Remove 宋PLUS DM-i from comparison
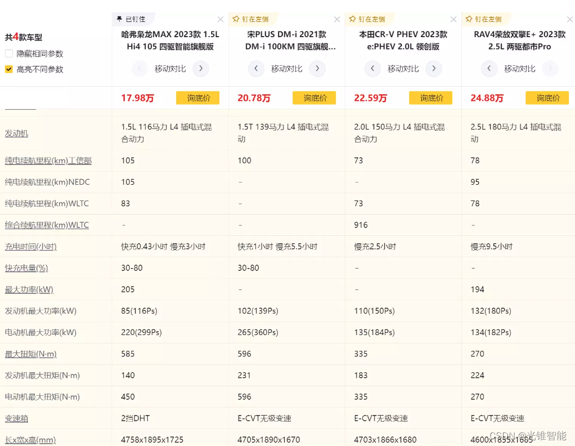The image size is (575, 446). (337, 20)
